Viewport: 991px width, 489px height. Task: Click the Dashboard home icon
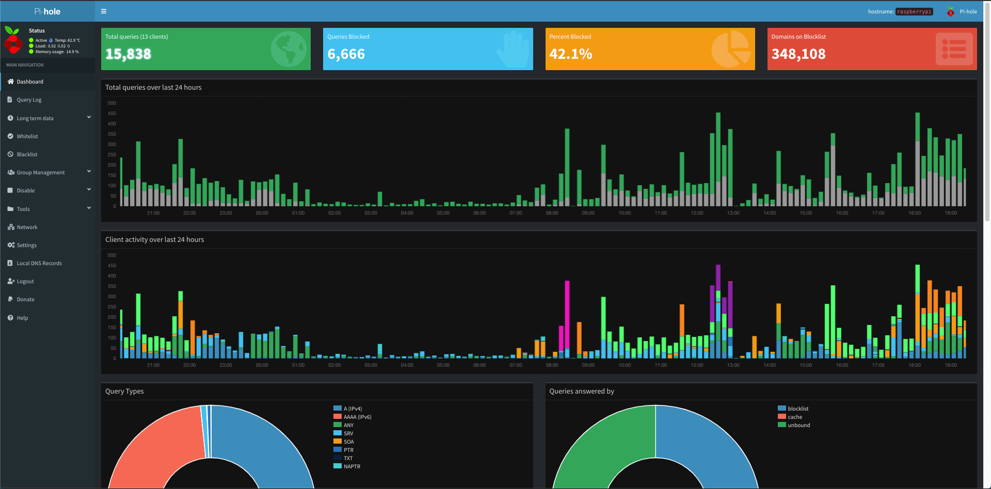[10, 81]
